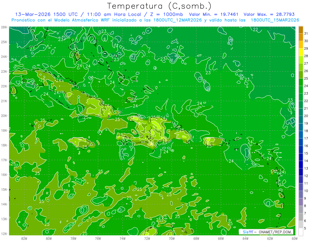Click the 24N latitude axis label
Image resolution: width=313 pixels, height=242 pixels.
(4, 57)
